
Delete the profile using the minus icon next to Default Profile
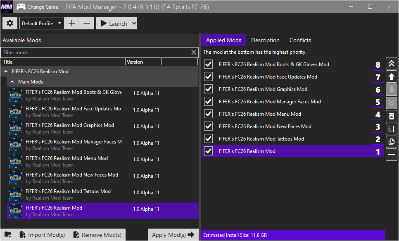click(x=87, y=24)
